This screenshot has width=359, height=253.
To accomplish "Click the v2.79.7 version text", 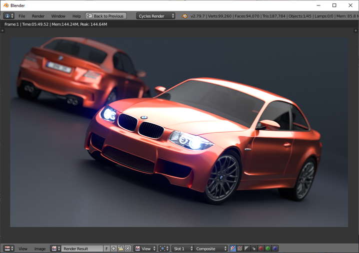I will [197, 16].
